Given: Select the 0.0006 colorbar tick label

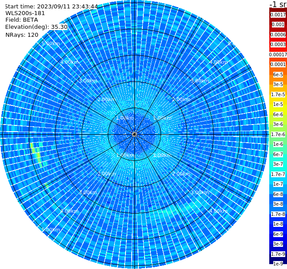Looking at the screenshot, I should [x=278, y=35].
